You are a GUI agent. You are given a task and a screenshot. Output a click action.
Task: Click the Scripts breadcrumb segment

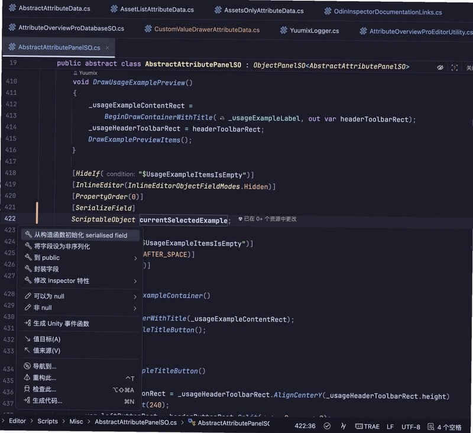47,421
